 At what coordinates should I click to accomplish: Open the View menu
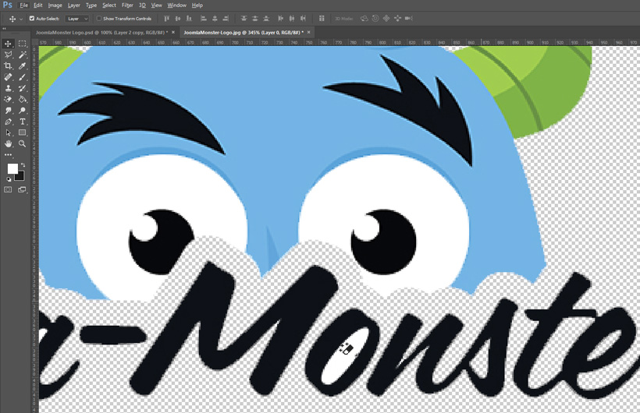156,5
